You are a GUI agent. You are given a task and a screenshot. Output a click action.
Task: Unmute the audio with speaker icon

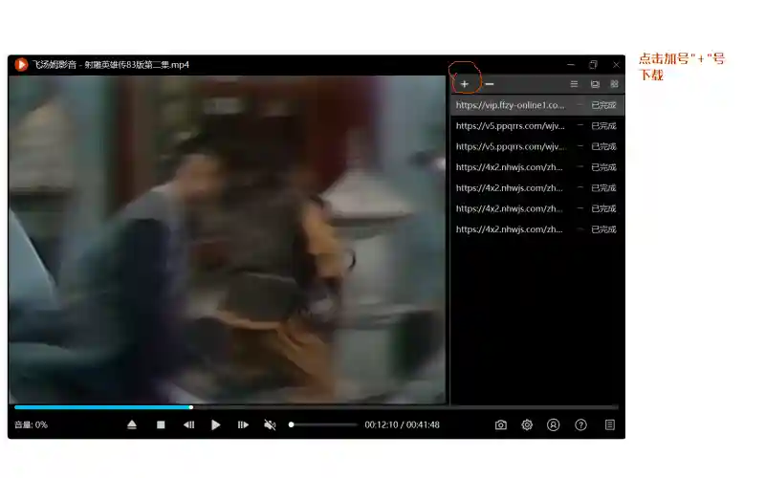tap(270, 424)
